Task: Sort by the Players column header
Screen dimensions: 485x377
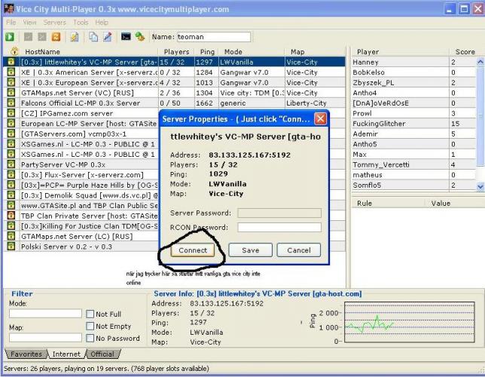Action: click(177, 52)
